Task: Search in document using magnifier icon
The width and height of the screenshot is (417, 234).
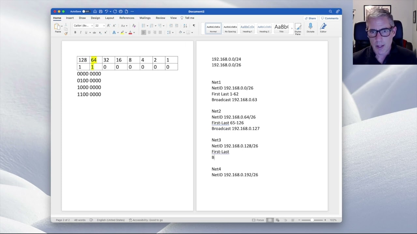Action: coord(330,11)
